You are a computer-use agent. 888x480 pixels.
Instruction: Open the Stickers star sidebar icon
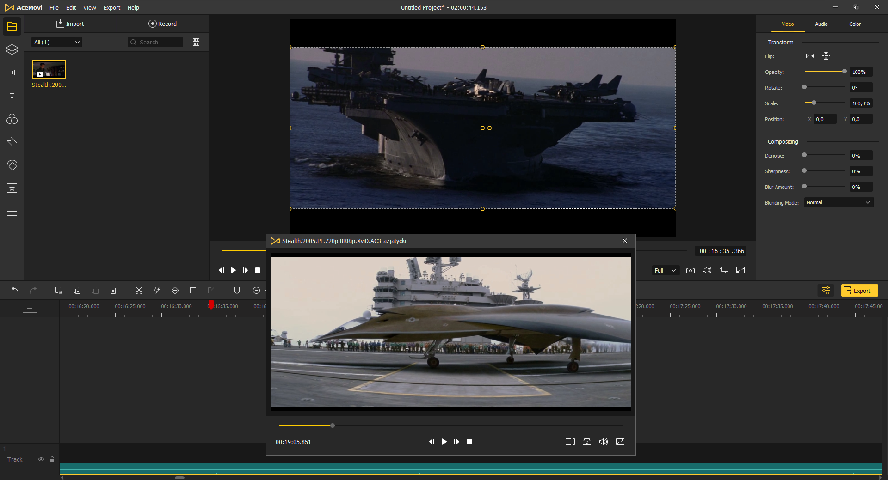point(12,188)
